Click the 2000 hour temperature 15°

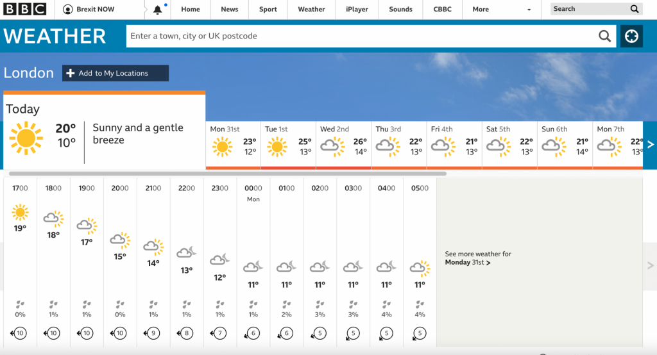(120, 256)
